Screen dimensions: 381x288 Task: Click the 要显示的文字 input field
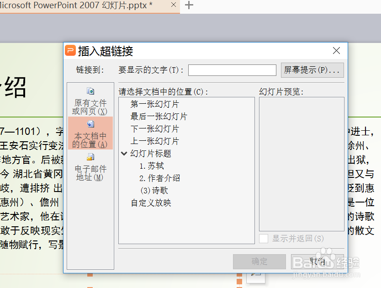click(232, 70)
